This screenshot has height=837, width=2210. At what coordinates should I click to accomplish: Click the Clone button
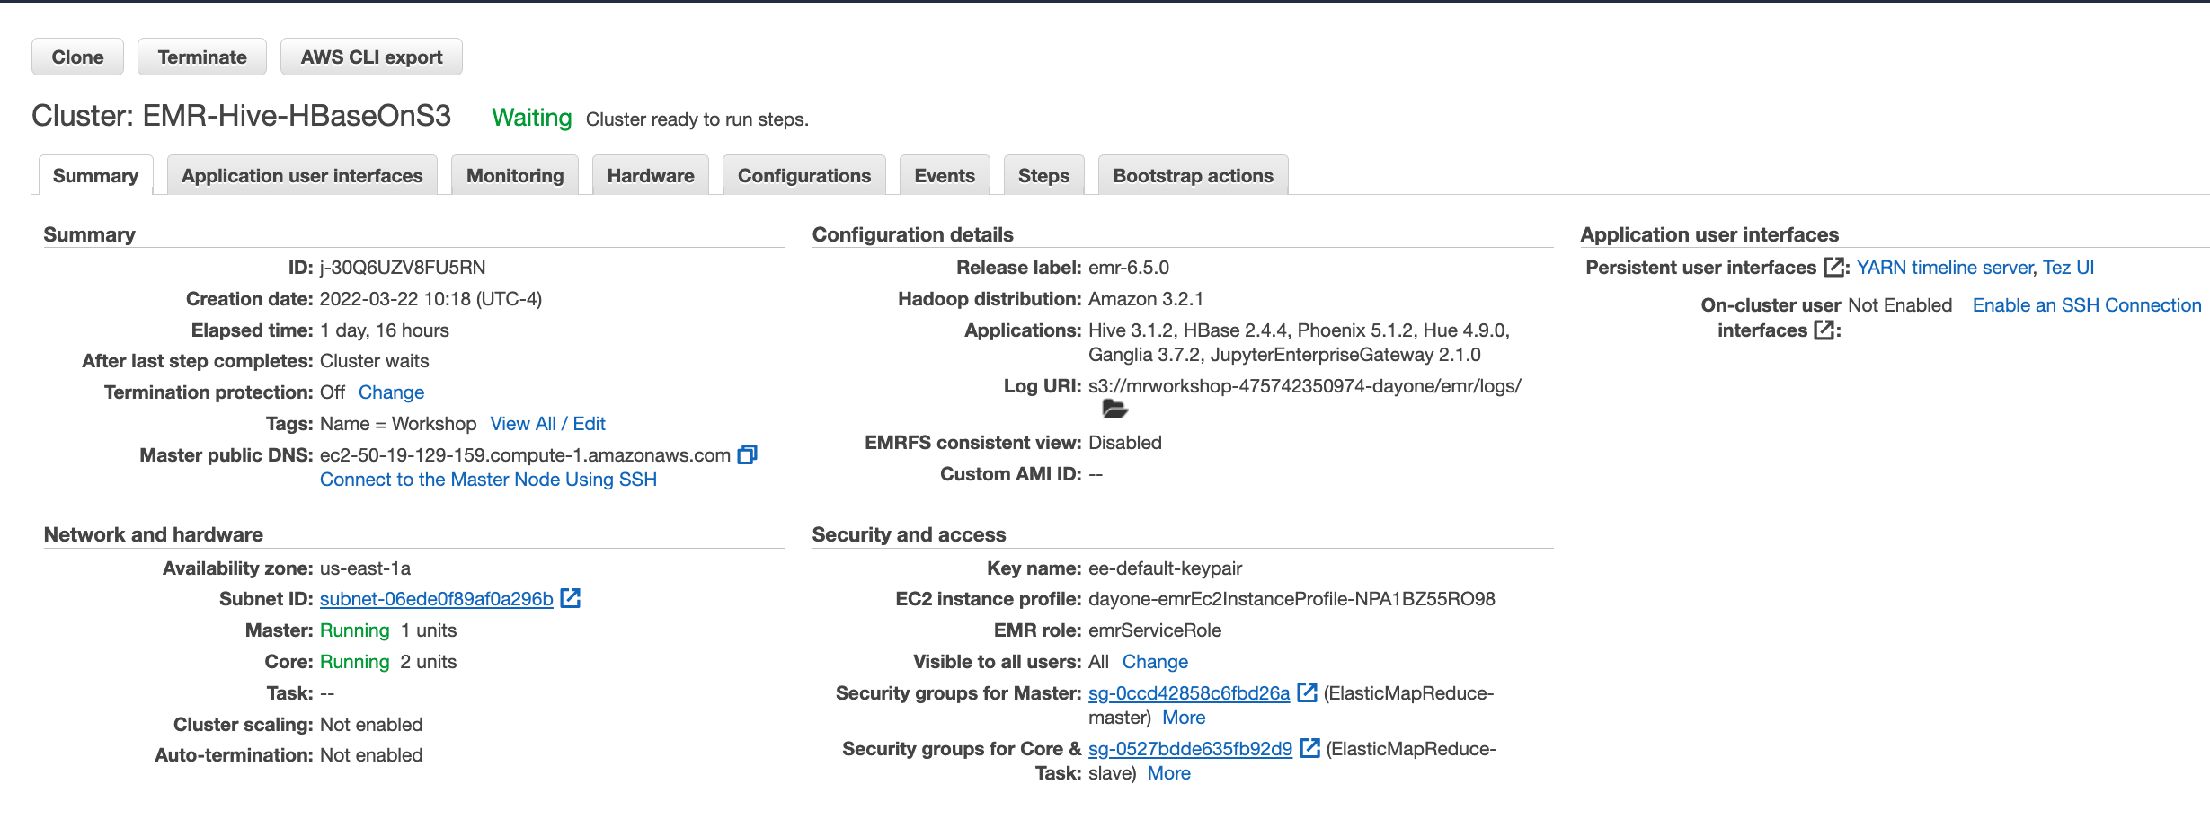[x=77, y=57]
